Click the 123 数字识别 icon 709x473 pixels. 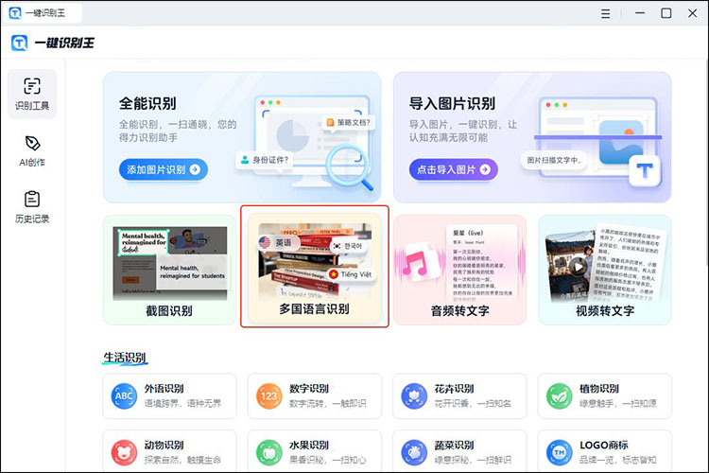(268, 396)
